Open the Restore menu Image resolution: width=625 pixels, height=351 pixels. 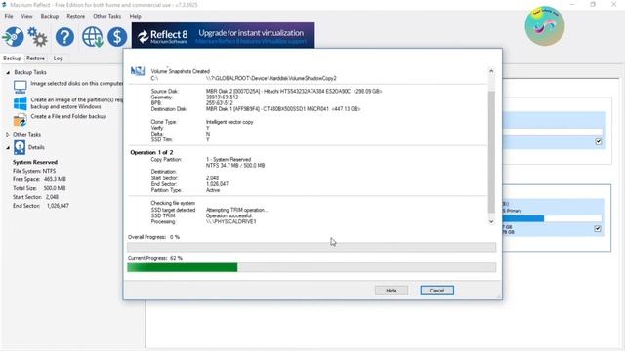(x=76, y=16)
